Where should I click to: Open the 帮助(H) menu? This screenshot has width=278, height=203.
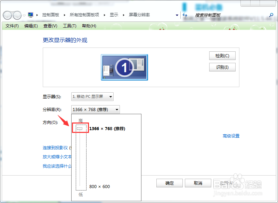(89, 26)
